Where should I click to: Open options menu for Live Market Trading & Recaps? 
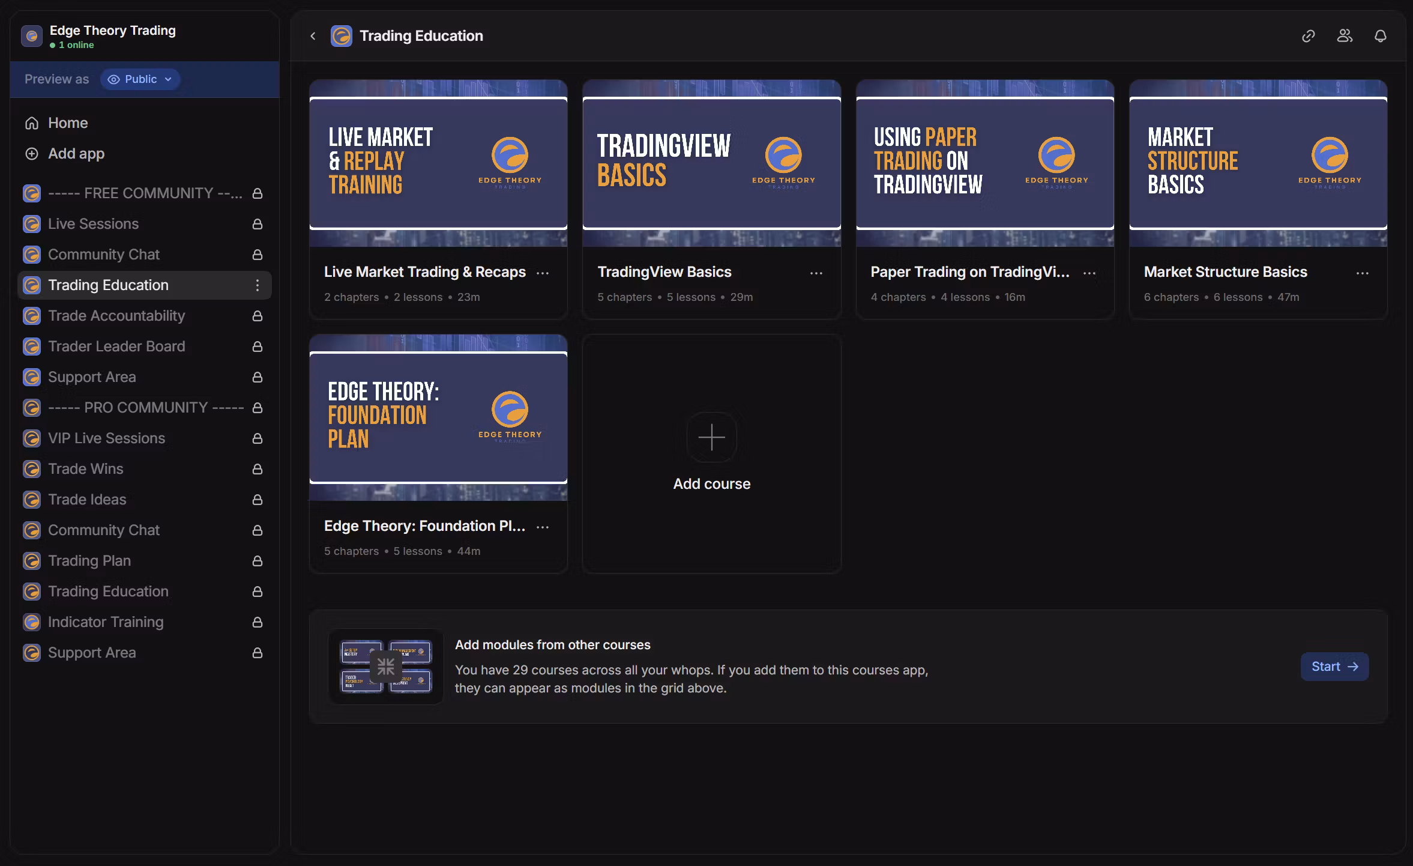[x=543, y=273]
